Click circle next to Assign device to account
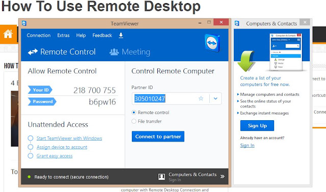 (31, 147)
